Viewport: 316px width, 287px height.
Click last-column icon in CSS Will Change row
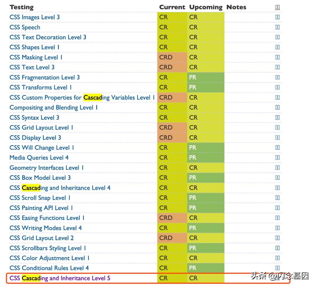click(277, 147)
